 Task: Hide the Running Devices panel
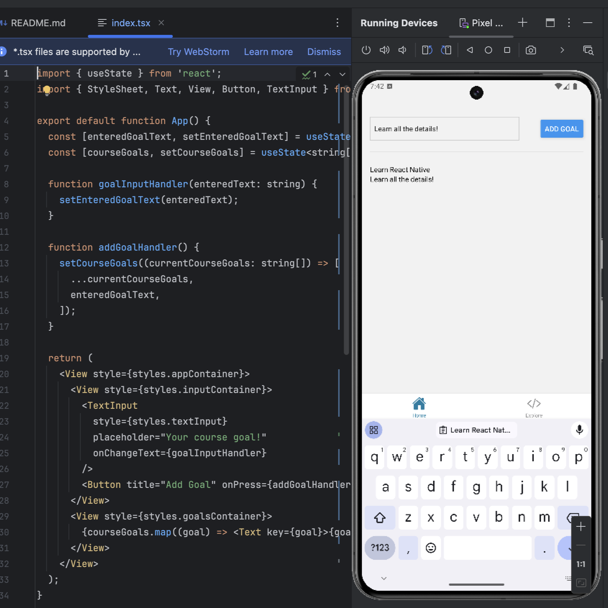(x=588, y=23)
